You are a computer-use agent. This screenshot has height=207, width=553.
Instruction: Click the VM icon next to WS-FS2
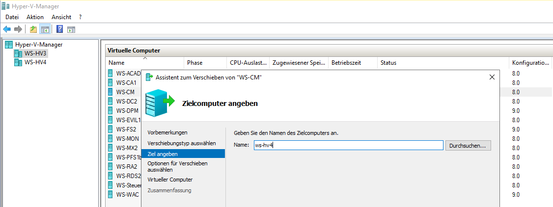(x=111, y=129)
